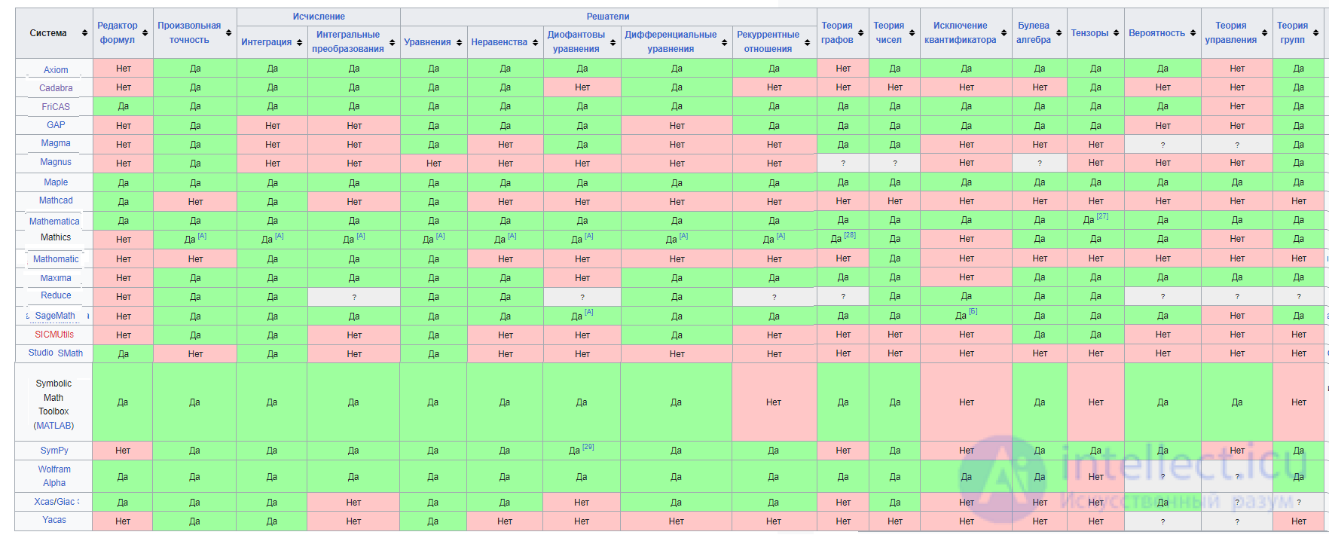Viewport: 1329px width, 538px height.
Task: Click sort arrows beside Редактор формул header
Action: (145, 33)
